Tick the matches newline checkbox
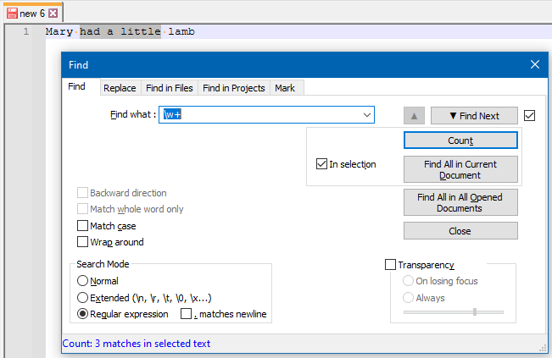The width and height of the screenshot is (552, 358). click(x=186, y=314)
